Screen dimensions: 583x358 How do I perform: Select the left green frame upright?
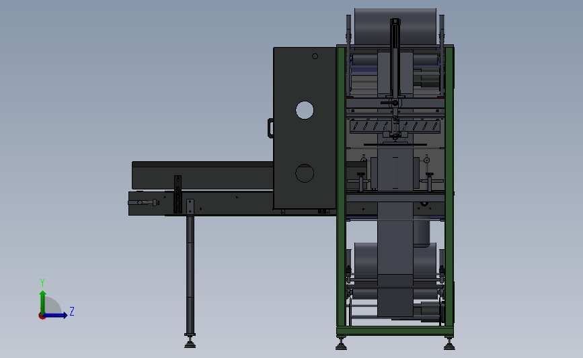point(341,187)
